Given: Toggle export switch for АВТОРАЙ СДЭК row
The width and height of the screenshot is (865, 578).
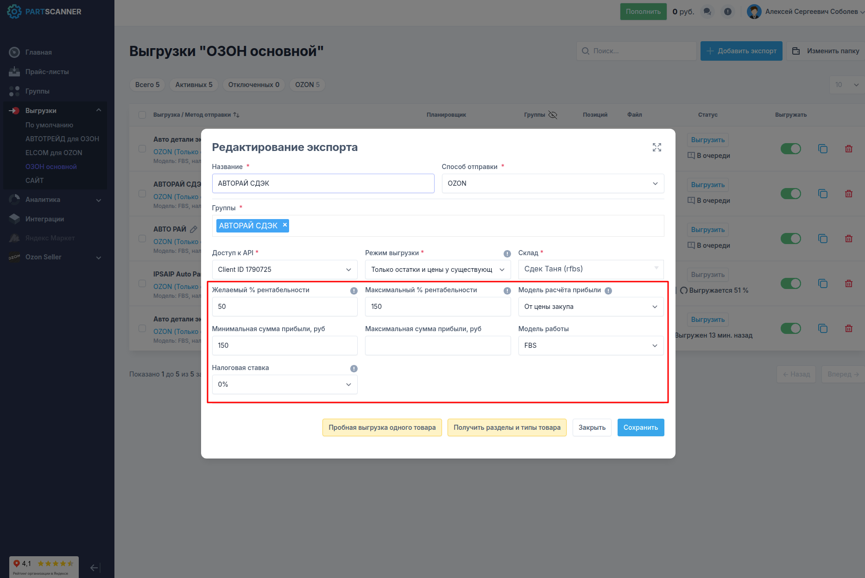Looking at the screenshot, I should click(791, 194).
